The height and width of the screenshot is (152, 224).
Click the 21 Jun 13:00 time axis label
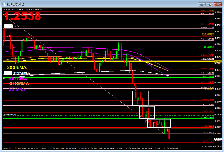pyautogui.click(x=134, y=148)
